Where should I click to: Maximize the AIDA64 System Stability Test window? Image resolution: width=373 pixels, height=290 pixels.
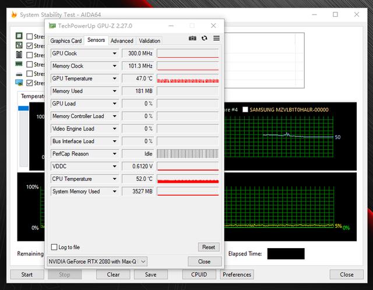[336, 15]
